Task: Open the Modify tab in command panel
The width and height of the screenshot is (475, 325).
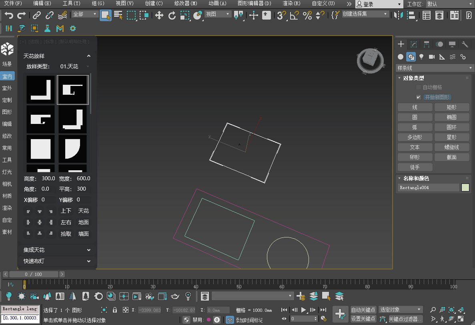Action: pyautogui.click(x=413, y=44)
